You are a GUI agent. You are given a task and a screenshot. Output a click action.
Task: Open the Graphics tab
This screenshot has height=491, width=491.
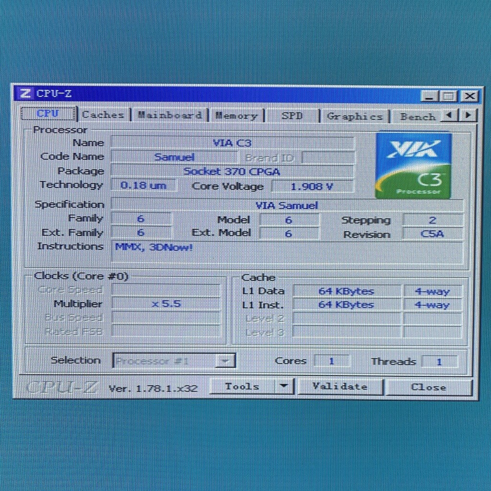pyautogui.click(x=354, y=117)
